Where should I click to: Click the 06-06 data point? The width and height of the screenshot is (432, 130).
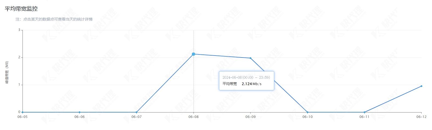pyautogui.click(x=80, y=112)
